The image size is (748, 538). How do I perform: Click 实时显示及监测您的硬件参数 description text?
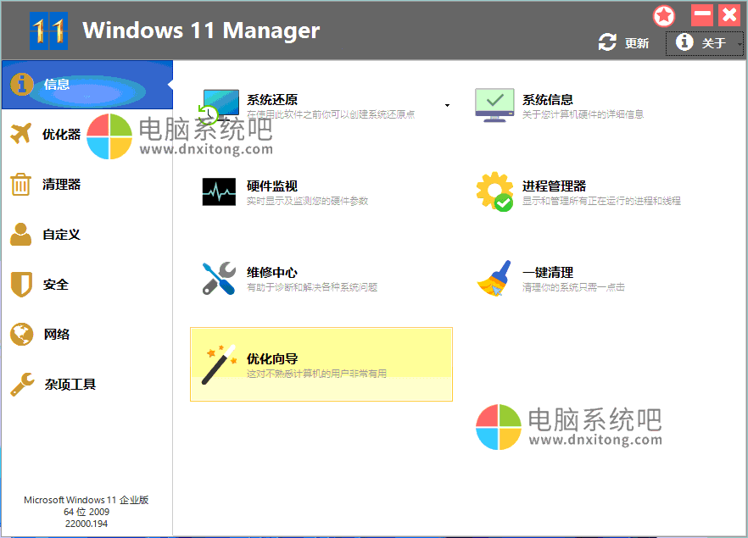pos(307,201)
